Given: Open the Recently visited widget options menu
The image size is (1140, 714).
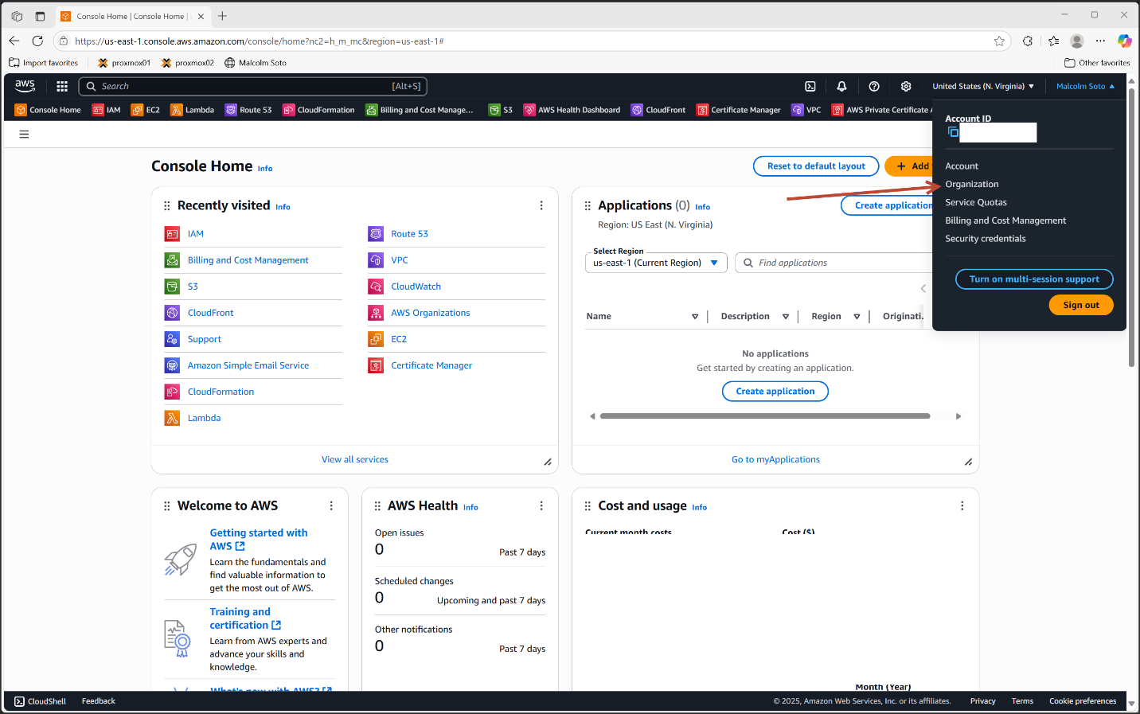Looking at the screenshot, I should [541, 205].
